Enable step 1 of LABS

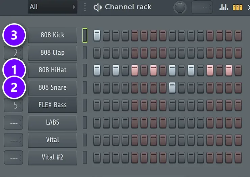point(97,123)
